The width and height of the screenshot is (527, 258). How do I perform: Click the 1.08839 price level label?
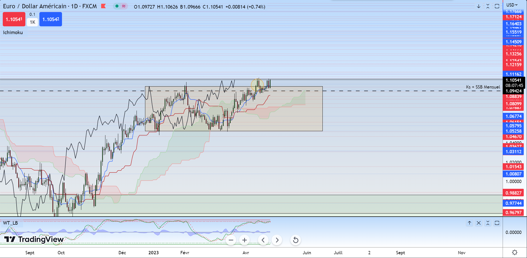(x=513, y=97)
